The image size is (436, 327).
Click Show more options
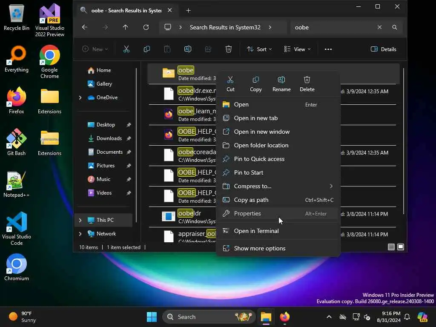click(278, 248)
